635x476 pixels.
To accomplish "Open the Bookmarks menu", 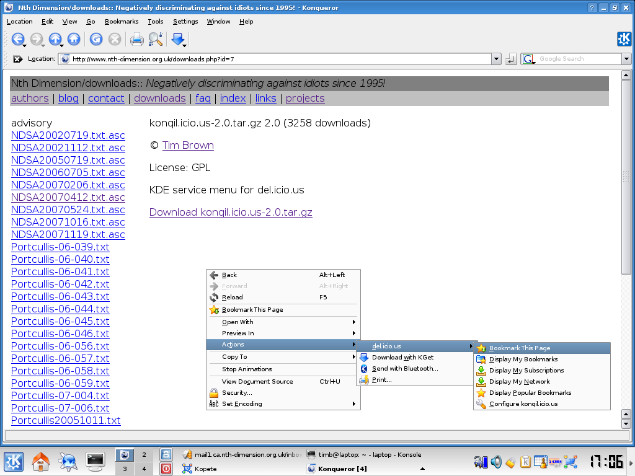I will coord(122,22).
